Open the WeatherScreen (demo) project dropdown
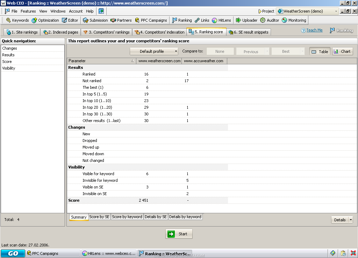Viewport: 358px width, 258px height. coord(307,11)
